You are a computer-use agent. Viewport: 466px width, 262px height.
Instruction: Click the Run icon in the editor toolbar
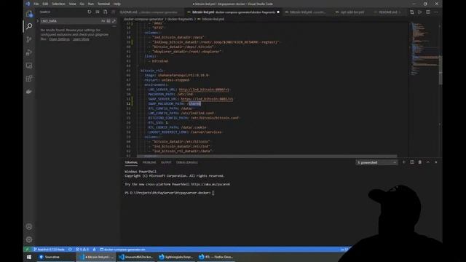point(420,12)
